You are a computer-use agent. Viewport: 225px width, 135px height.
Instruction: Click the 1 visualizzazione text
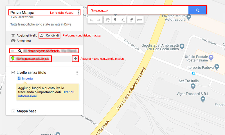22,17
